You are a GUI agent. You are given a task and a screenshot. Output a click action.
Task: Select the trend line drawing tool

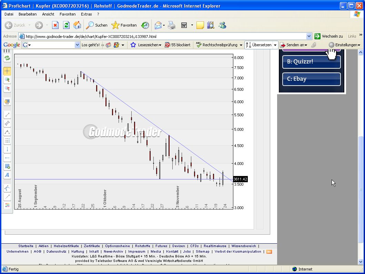[x=7, y=115]
